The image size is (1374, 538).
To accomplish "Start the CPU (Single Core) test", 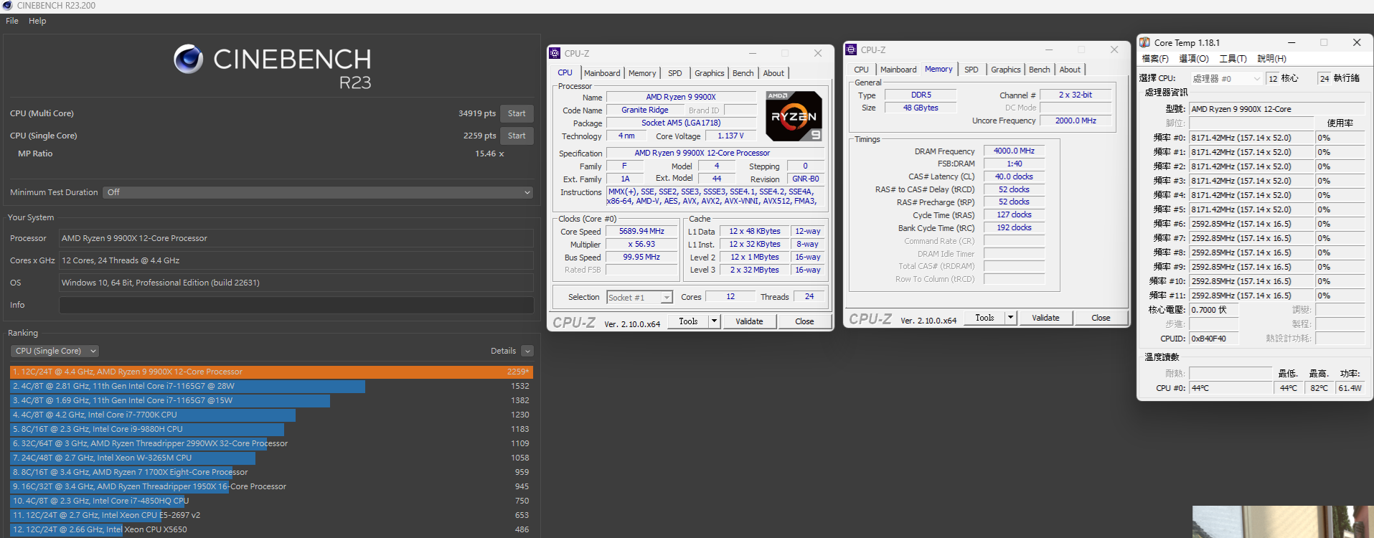I will coord(517,136).
